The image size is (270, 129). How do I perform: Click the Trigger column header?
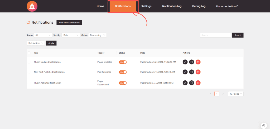pyautogui.click(x=101, y=53)
